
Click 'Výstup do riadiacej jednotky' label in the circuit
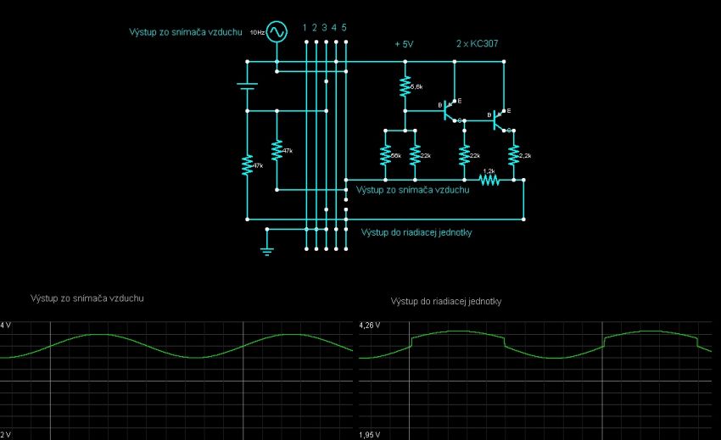pyautogui.click(x=416, y=232)
